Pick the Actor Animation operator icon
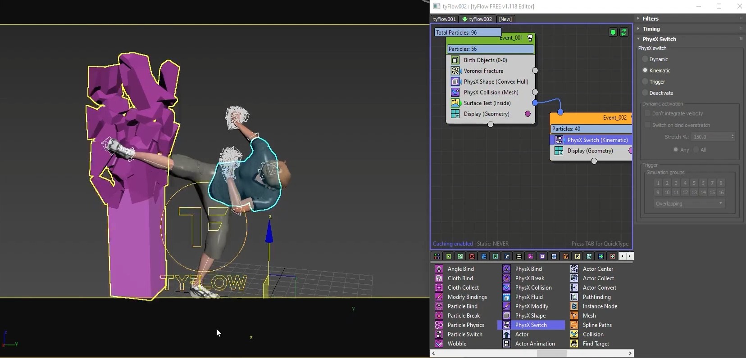Viewport: 746px width, 358px height. tap(506, 344)
